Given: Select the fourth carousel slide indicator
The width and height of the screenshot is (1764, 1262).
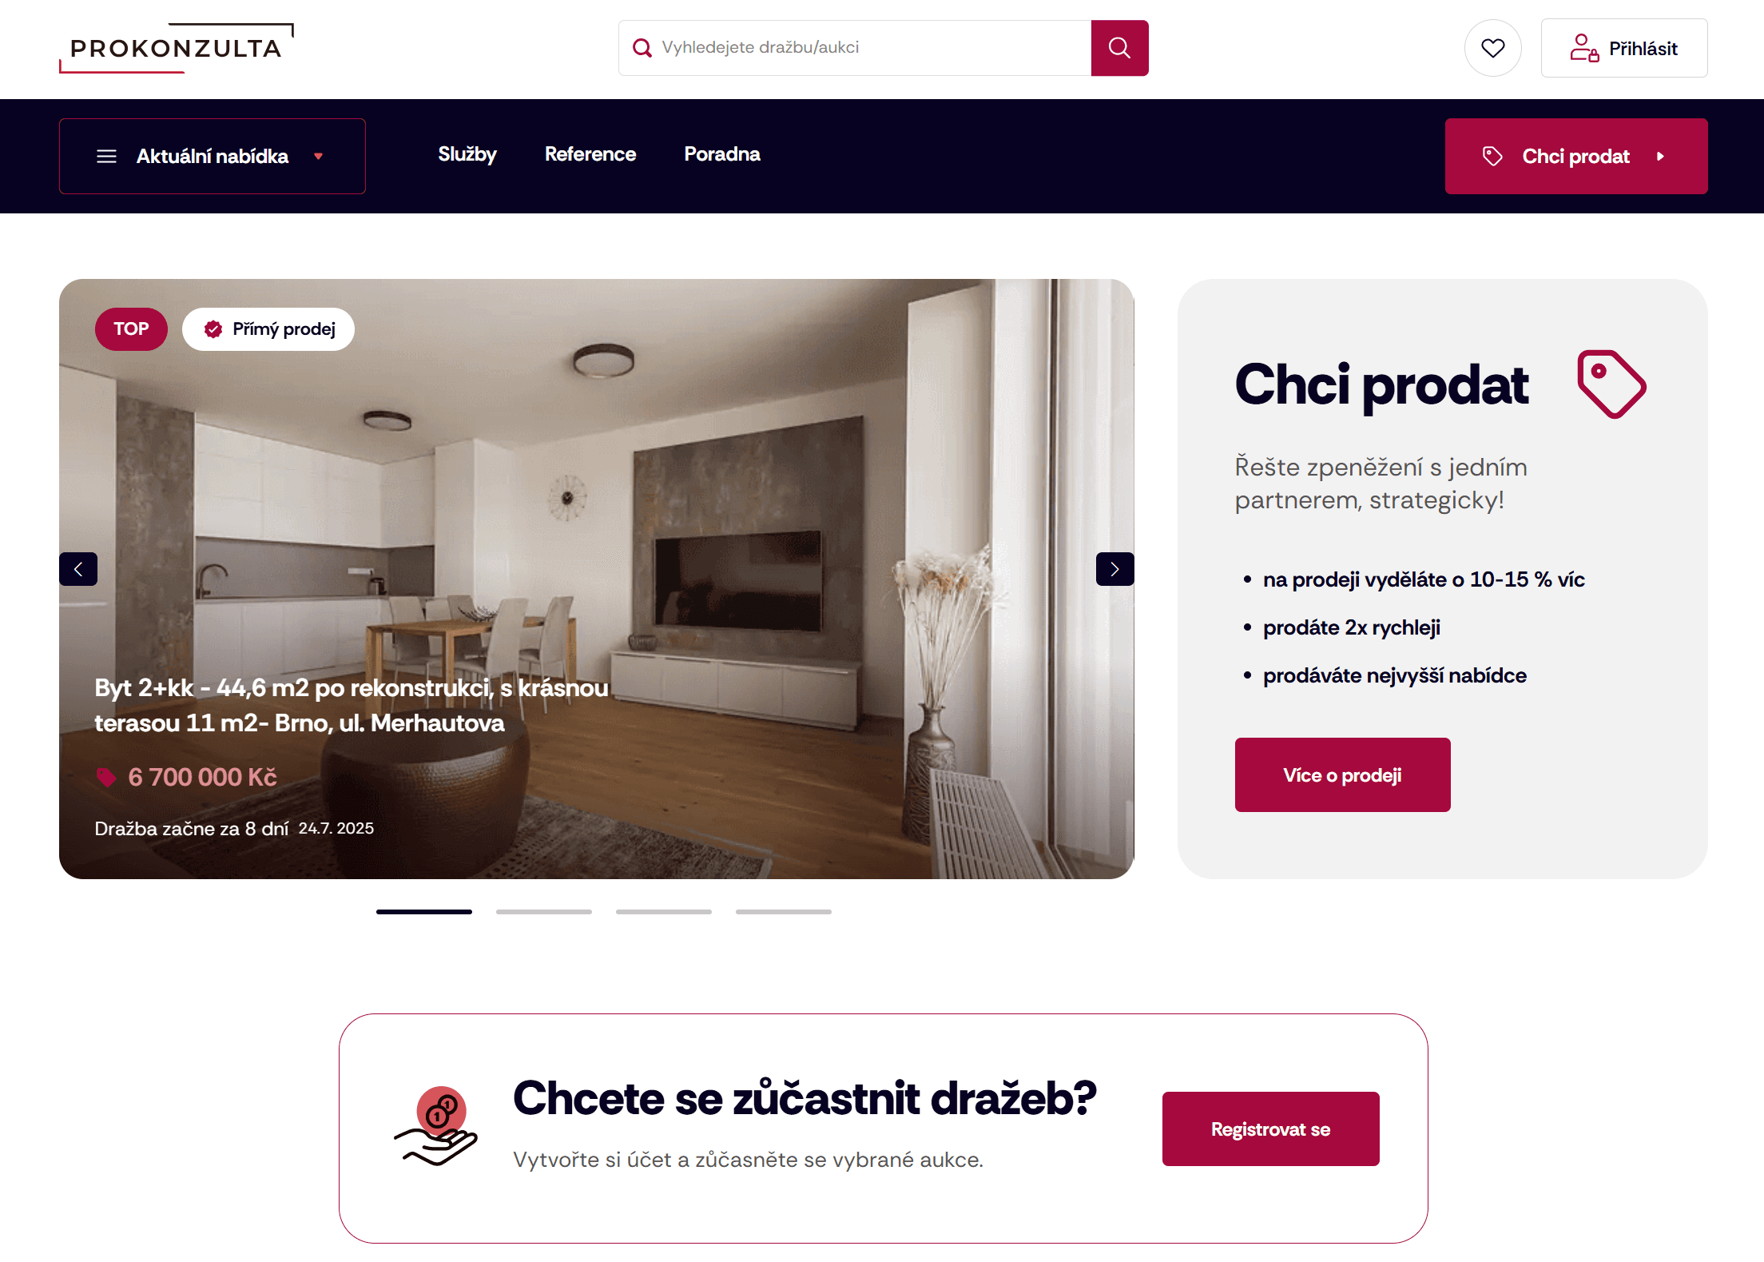Looking at the screenshot, I should 784,912.
